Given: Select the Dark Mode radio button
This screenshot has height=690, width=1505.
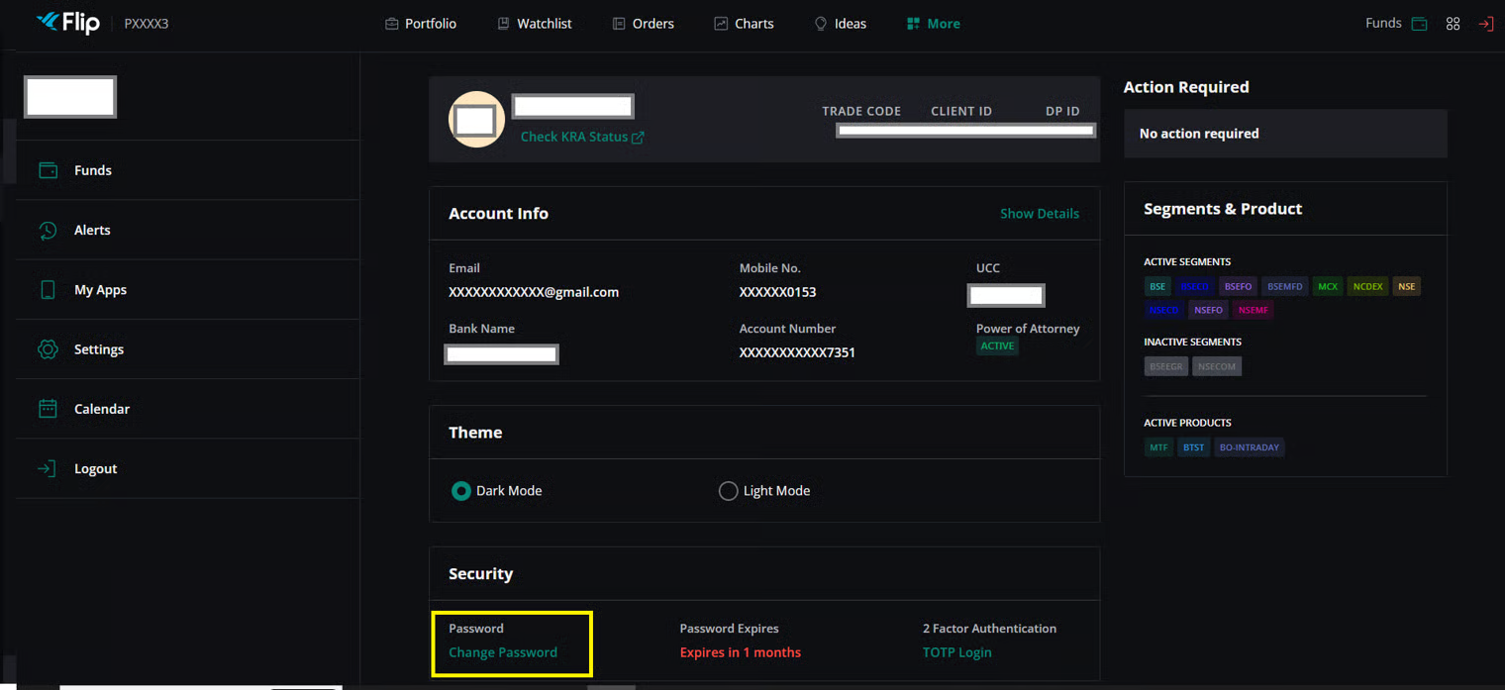Looking at the screenshot, I should point(460,491).
